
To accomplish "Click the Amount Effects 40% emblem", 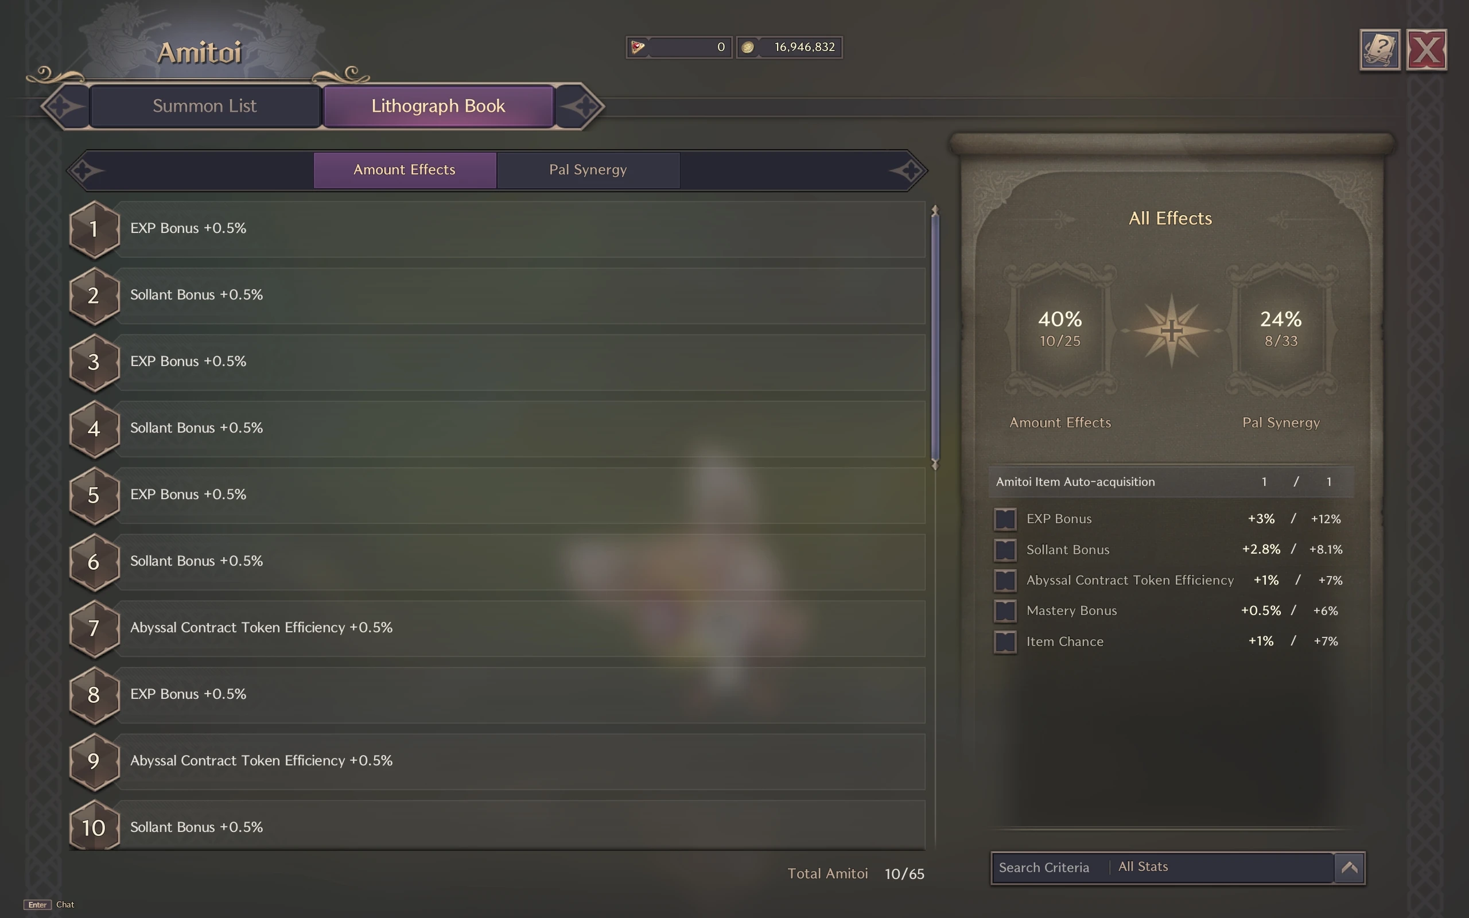I will coord(1060,330).
